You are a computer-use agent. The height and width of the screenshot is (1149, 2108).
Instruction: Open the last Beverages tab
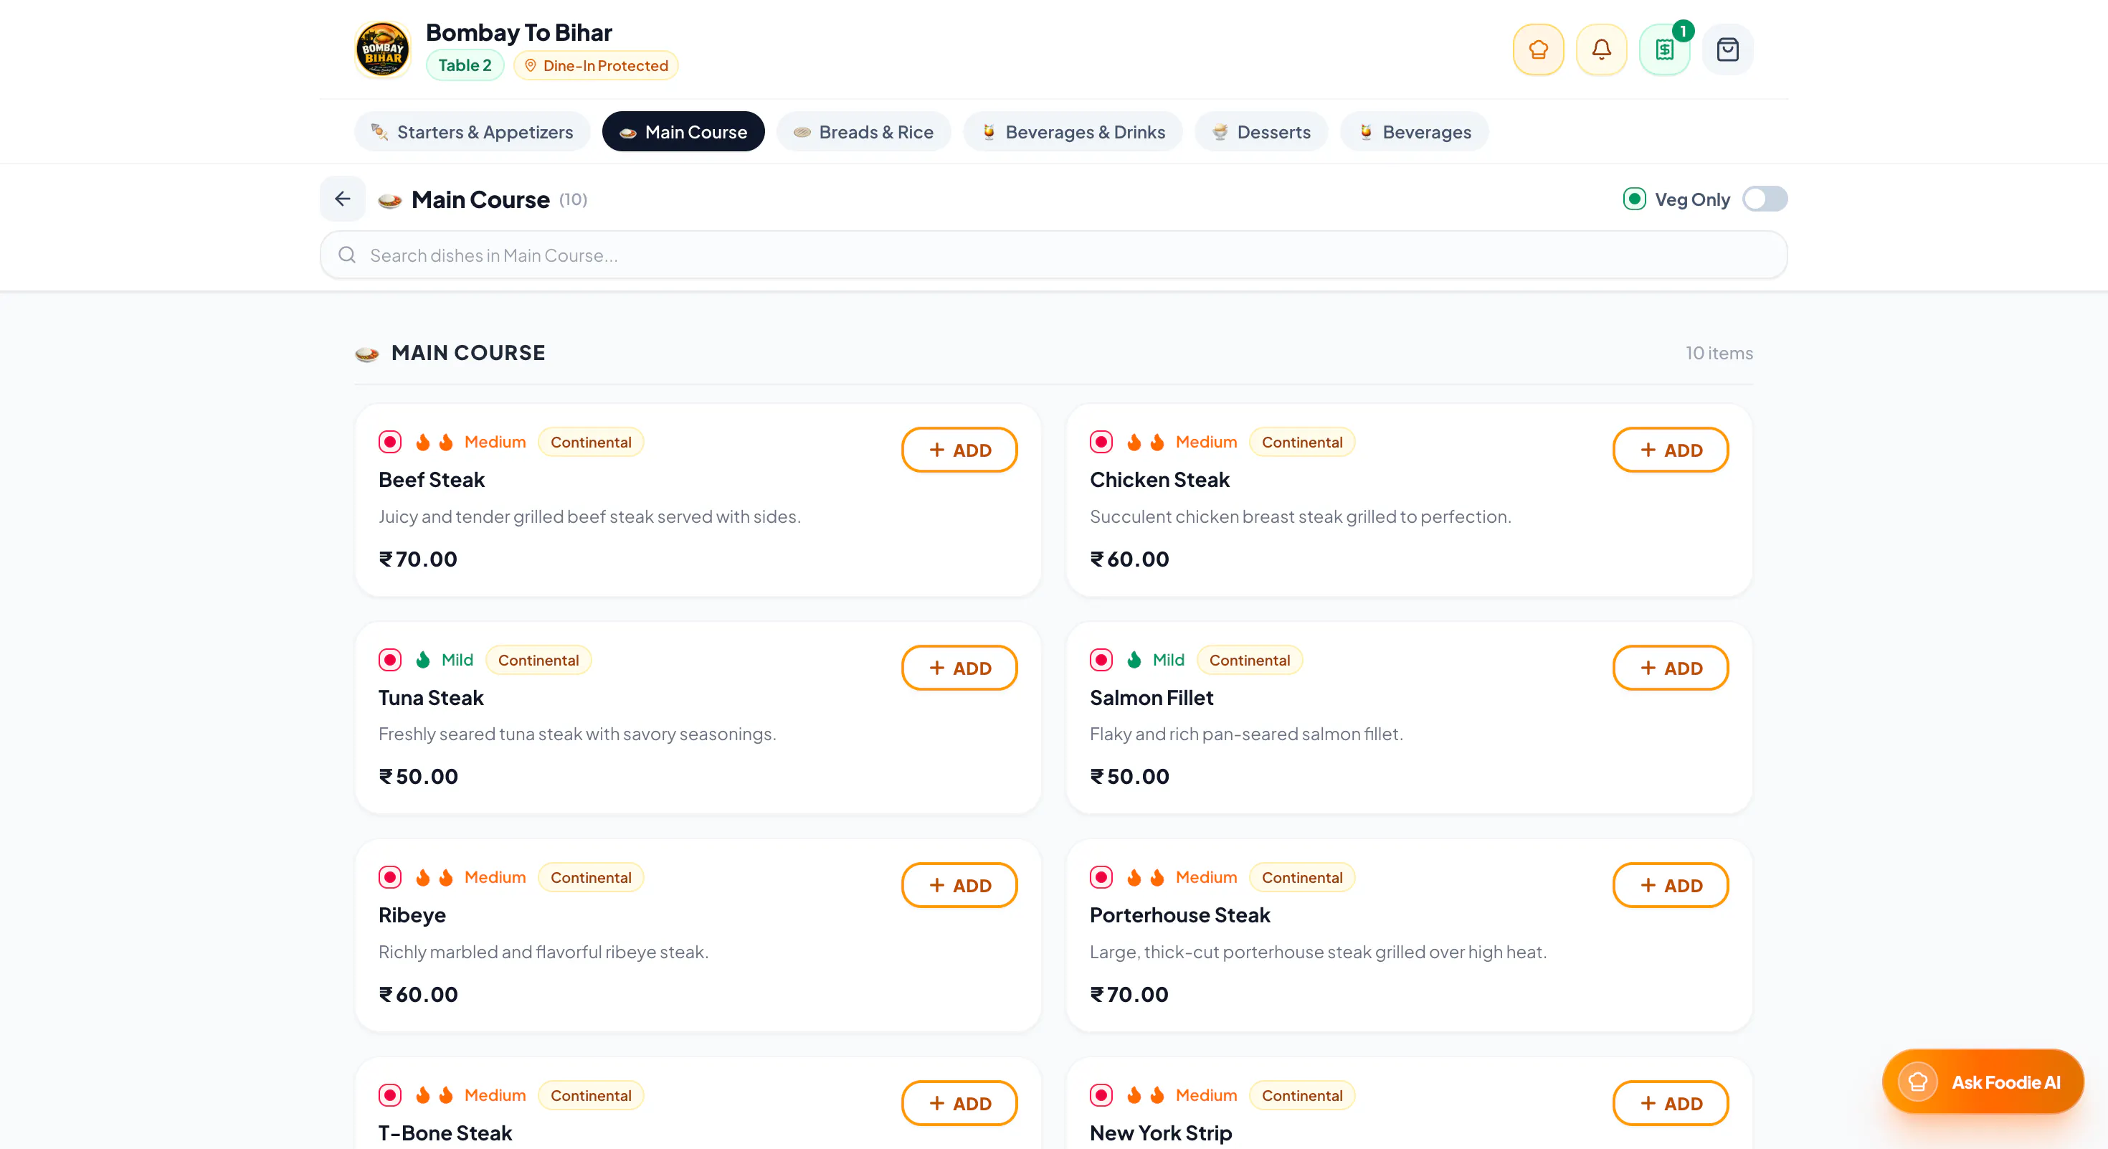[1414, 132]
